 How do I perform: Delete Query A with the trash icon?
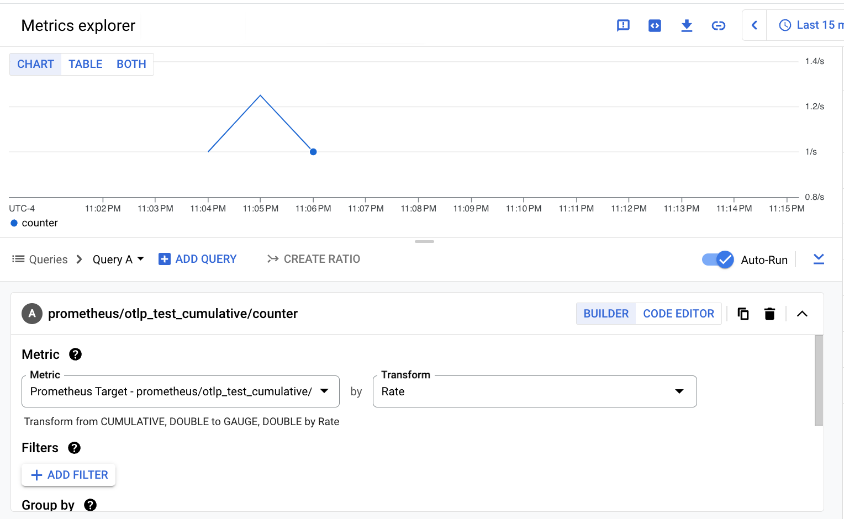click(x=769, y=314)
